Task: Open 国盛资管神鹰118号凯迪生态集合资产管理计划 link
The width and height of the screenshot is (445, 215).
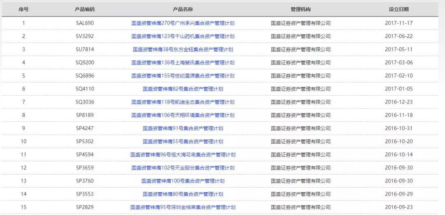Action: [183, 102]
